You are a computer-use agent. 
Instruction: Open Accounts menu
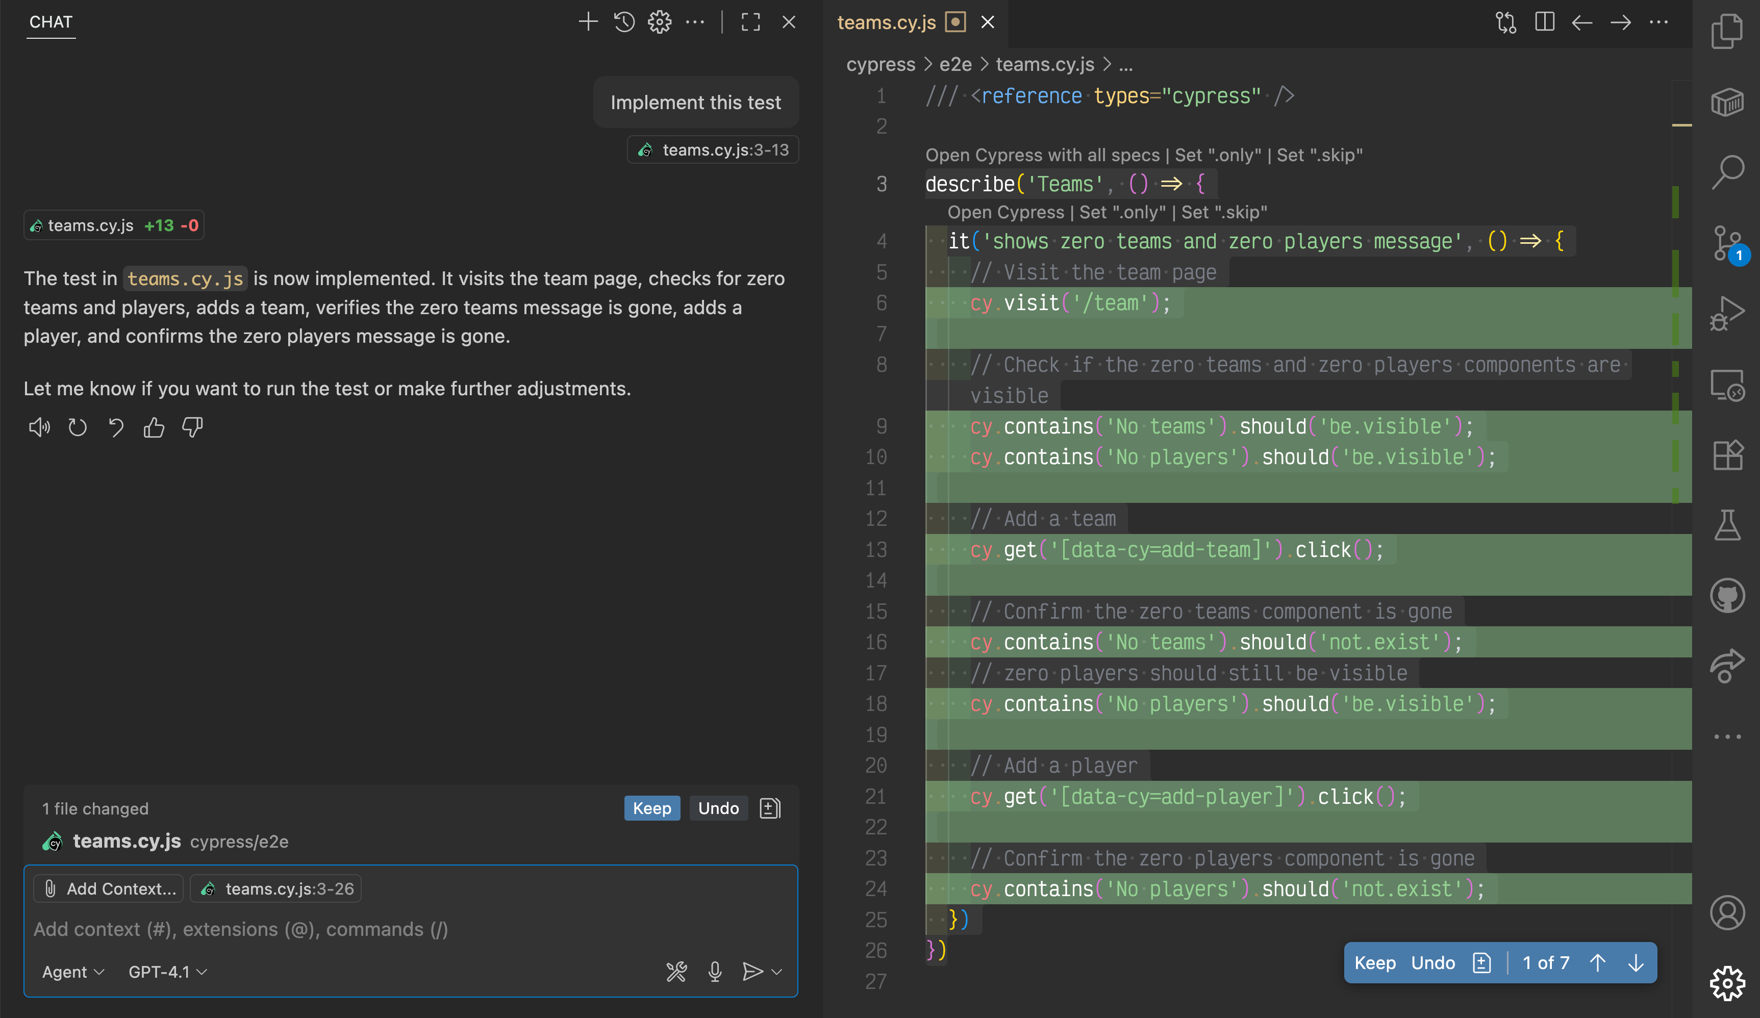click(1726, 912)
